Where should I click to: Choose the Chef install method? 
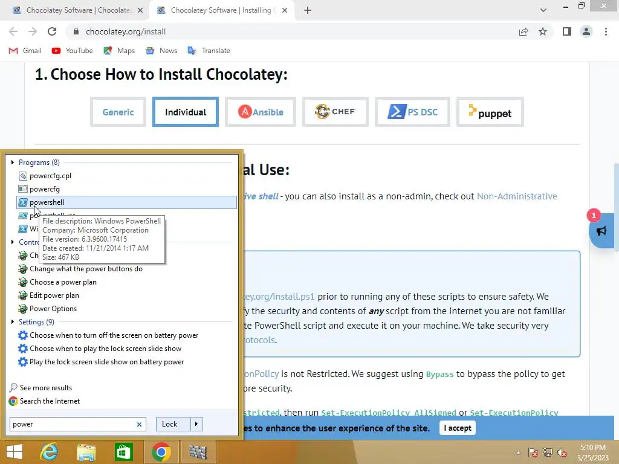pyautogui.click(x=335, y=112)
